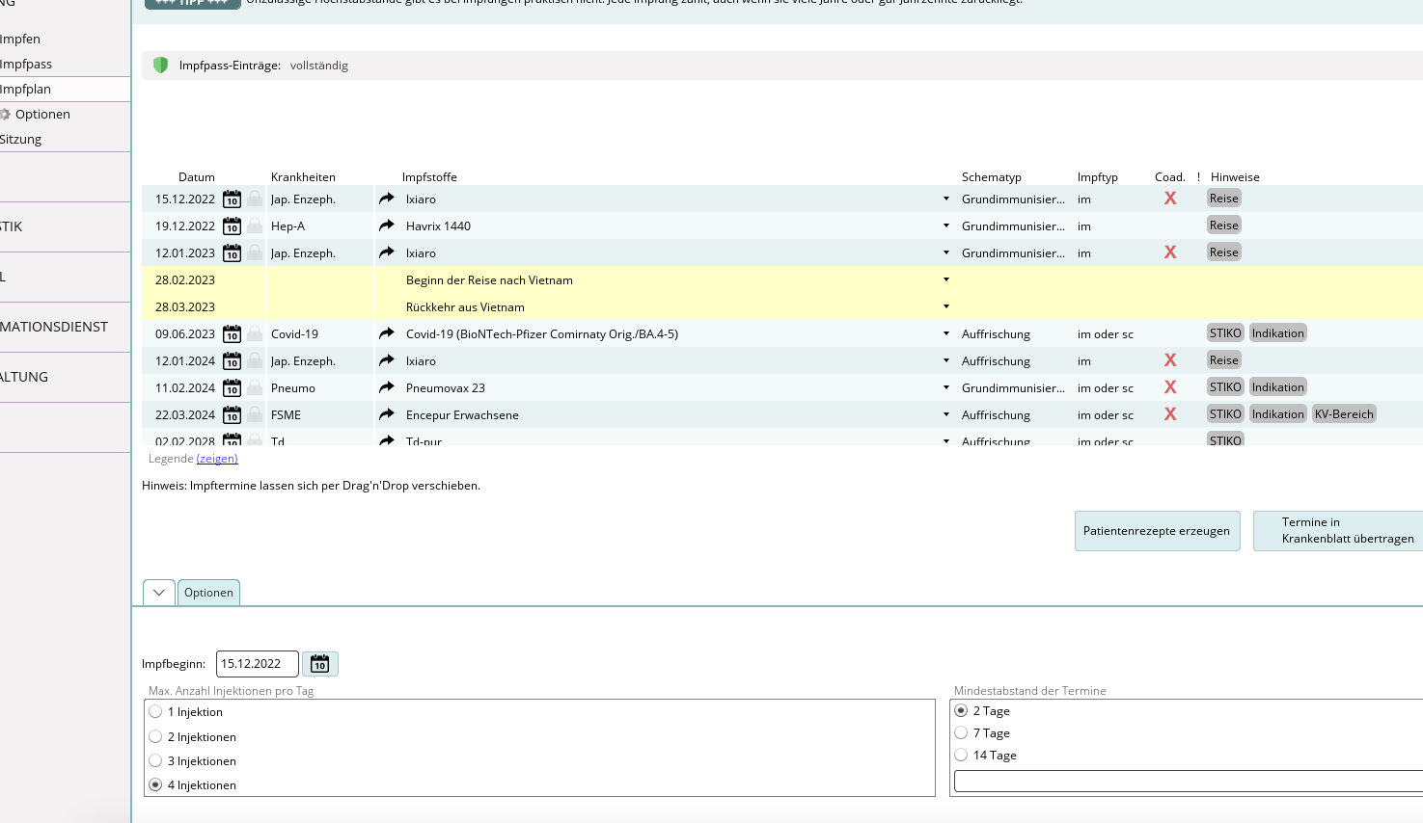Click red X in 15.12.2022 Coad. column
Image resolution: width=1423 pixels, height=823 pixels.
(1170, 199)
